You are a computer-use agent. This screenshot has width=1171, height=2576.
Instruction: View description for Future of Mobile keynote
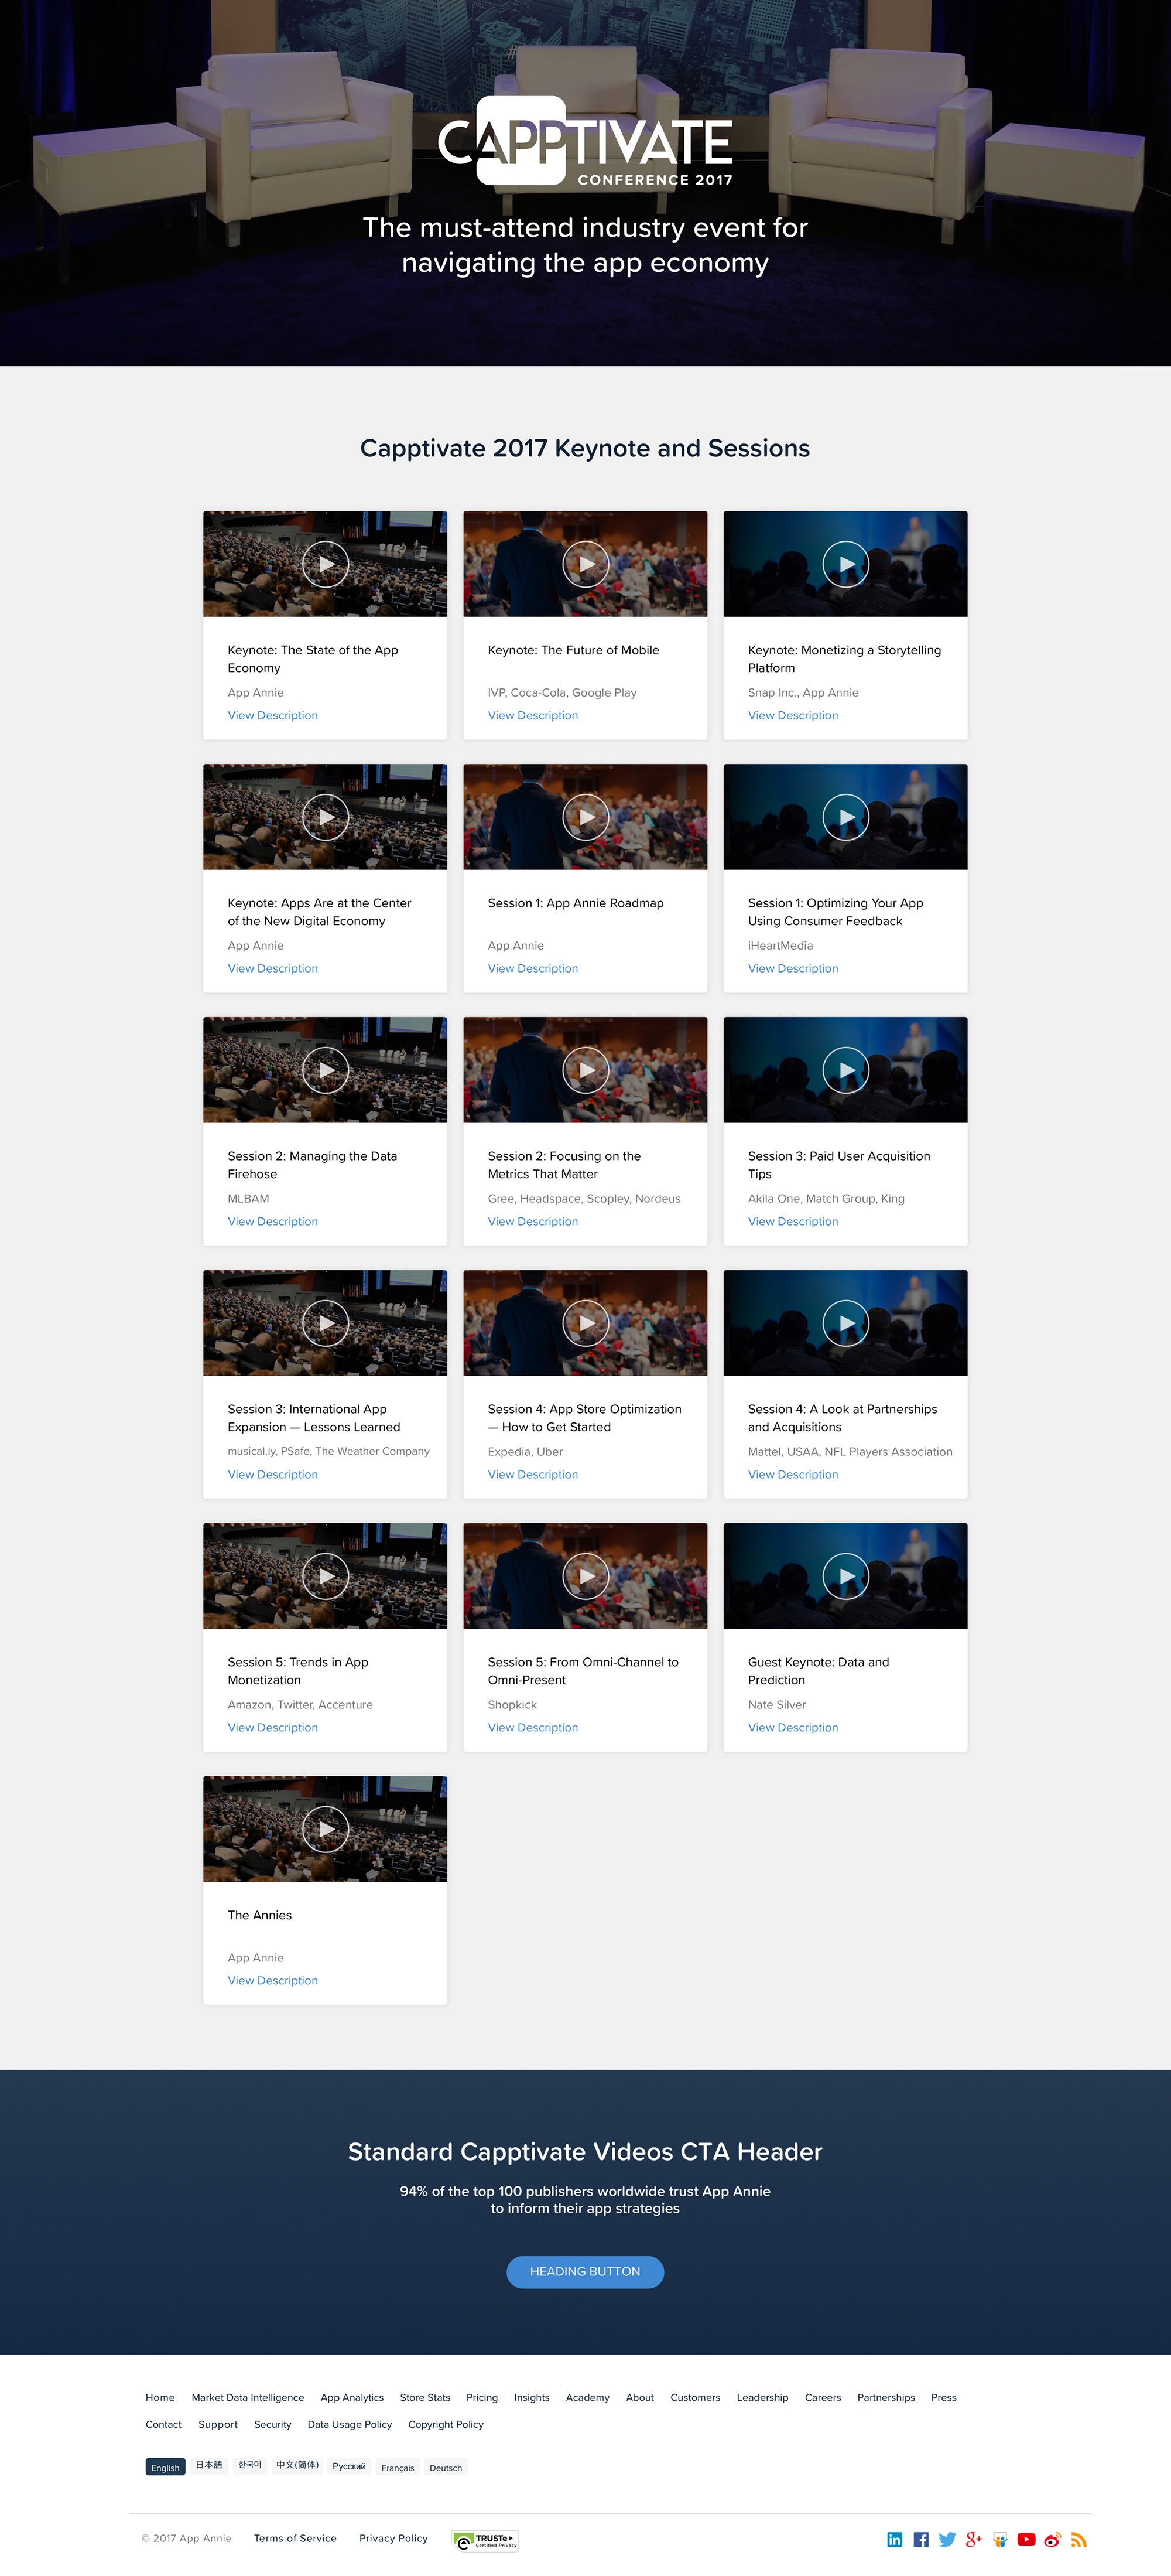click(533, 715)
